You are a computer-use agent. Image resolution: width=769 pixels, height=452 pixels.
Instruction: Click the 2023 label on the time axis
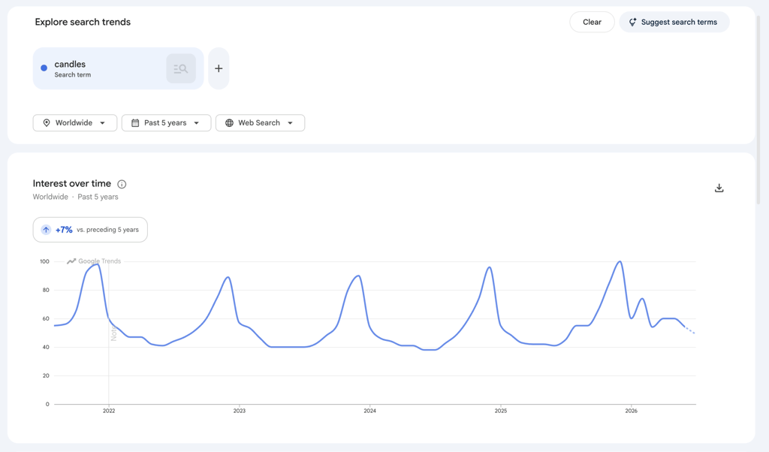pos(240,411)
